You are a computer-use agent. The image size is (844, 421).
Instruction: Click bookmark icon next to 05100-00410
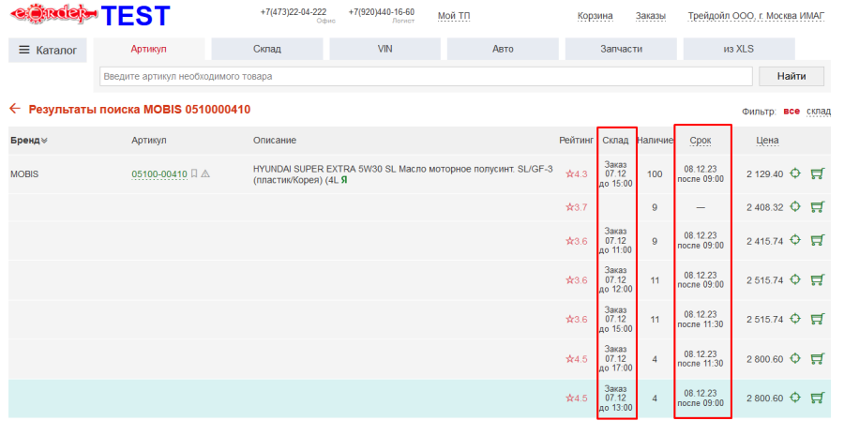[194, 173]
